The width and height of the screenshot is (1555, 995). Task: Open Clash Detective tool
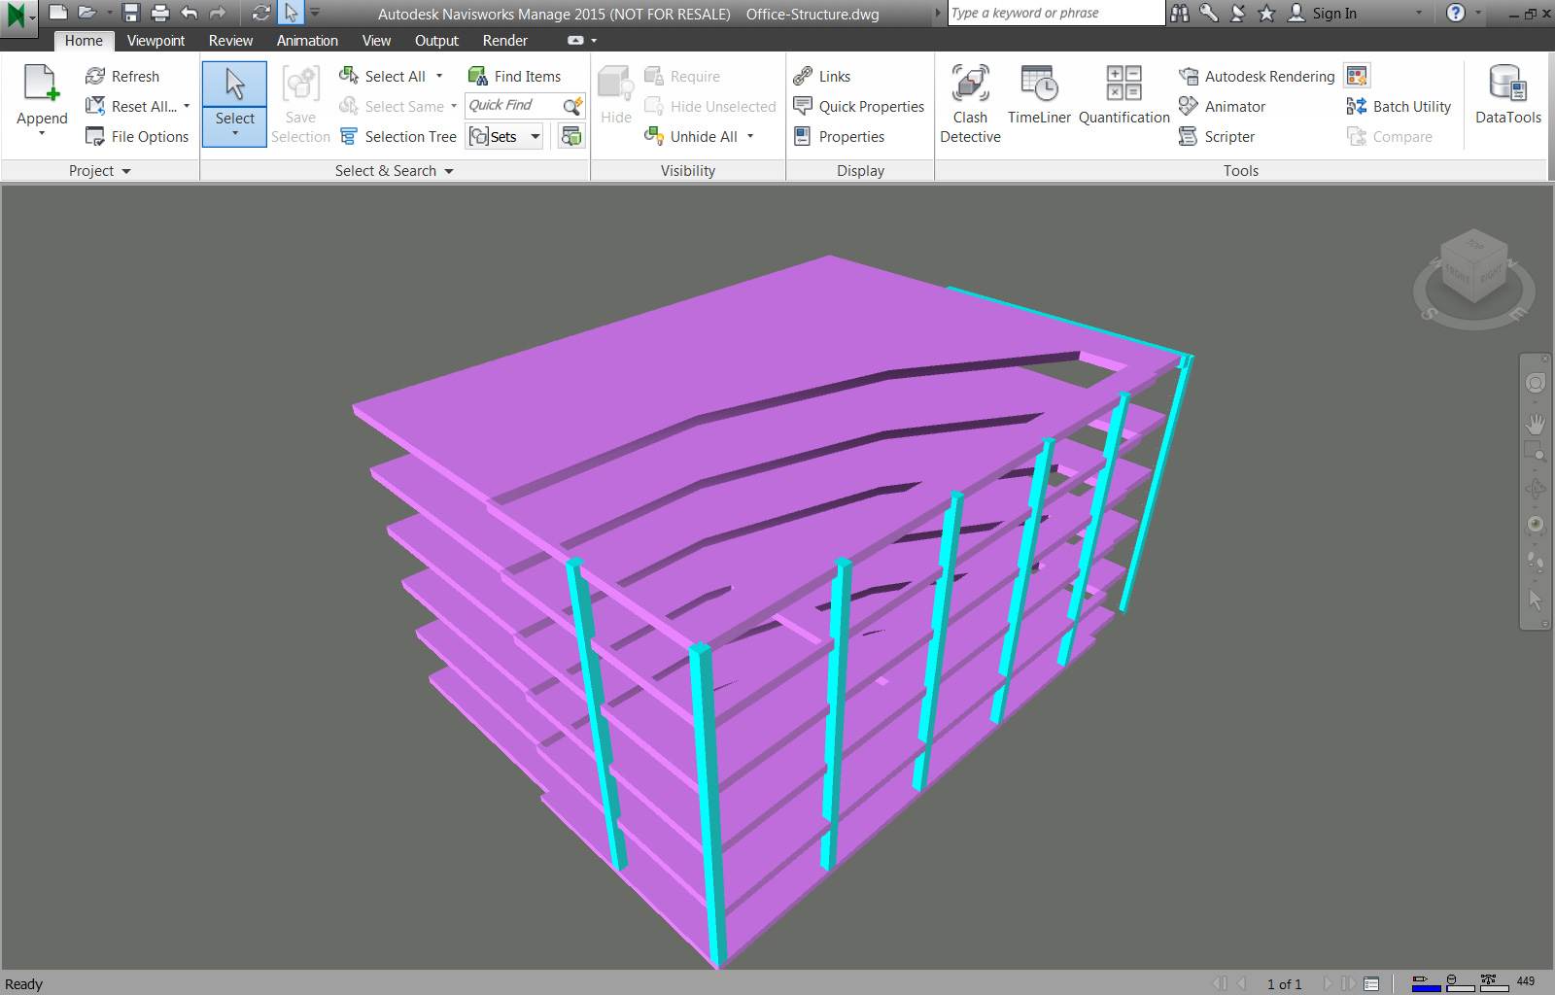tap(970, 103)
